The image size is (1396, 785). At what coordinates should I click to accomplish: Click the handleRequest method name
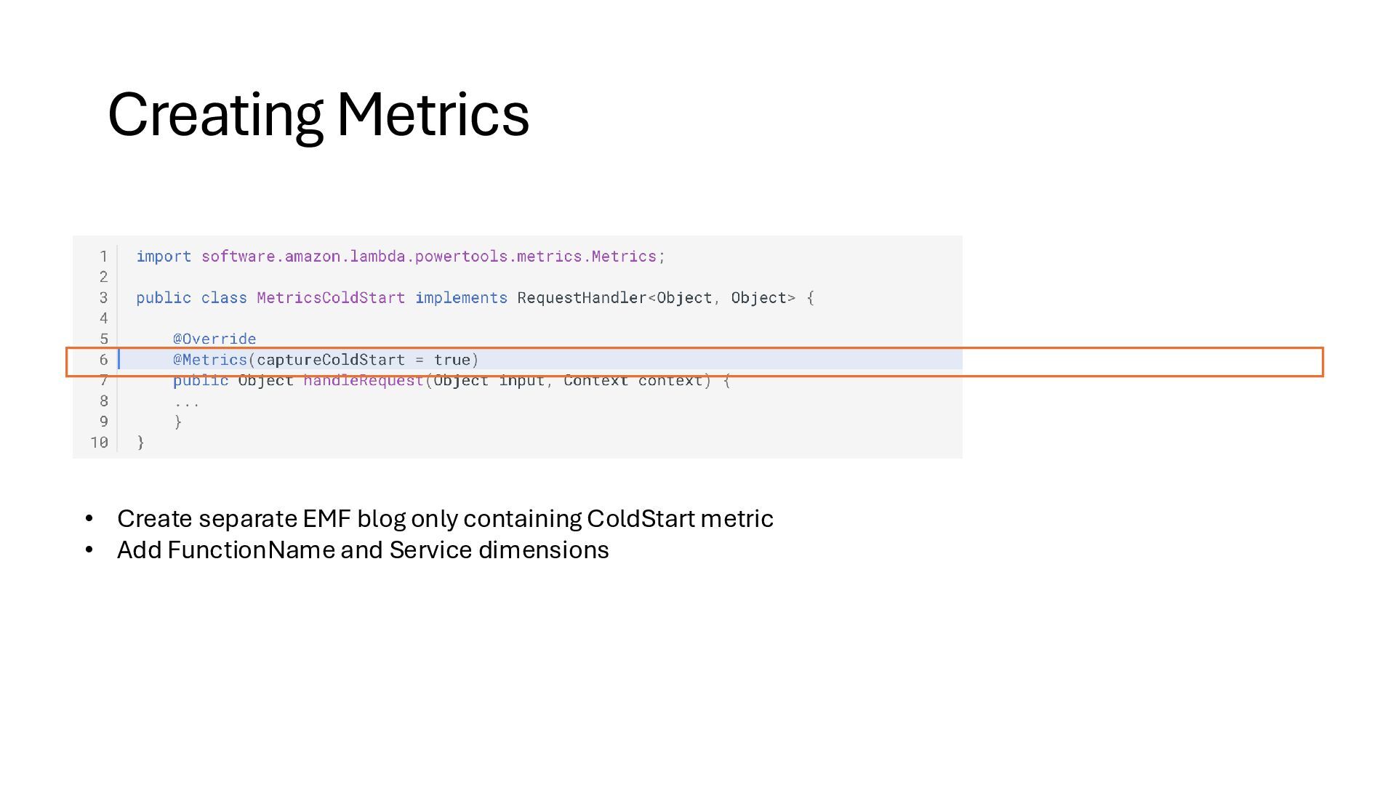tap(364, 381)
